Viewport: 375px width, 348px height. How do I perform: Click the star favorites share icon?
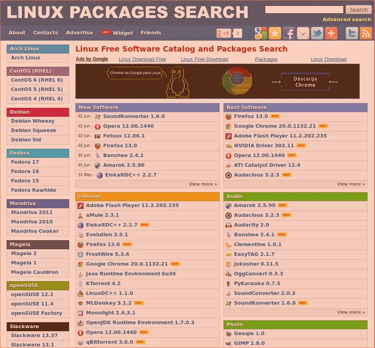coord(275,33)
